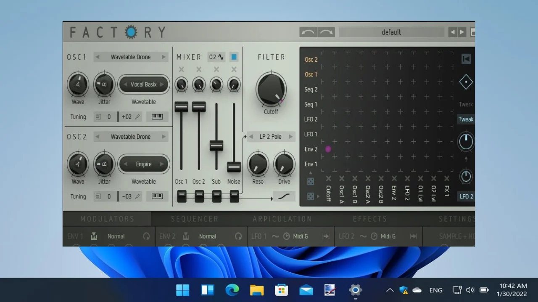The width and height of the screenshot is (538, 302).
Task: Click the skip-to-start icon in matrix
Action: 466,59
